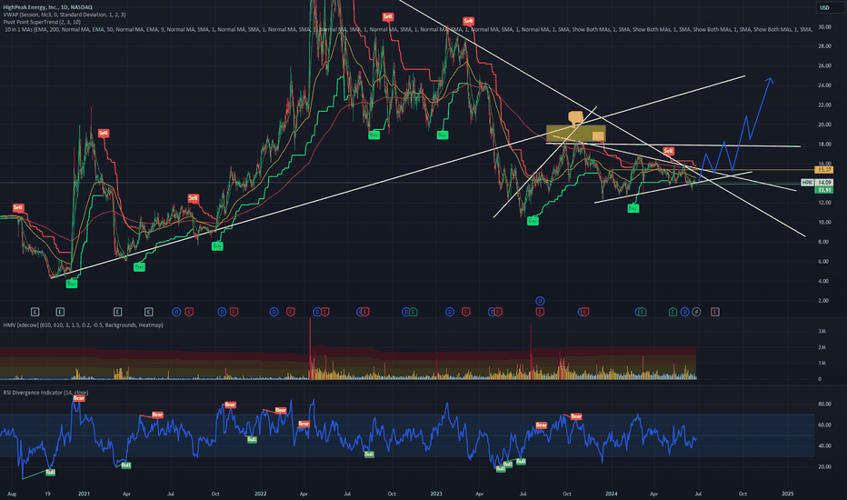Click the Sell label near late 2022 chart top
The width and height of the screenshot is (847, 500).
tap(388, 16)
